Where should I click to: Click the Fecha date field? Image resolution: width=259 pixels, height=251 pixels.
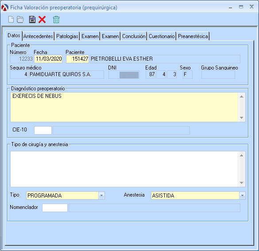(48, 59)
